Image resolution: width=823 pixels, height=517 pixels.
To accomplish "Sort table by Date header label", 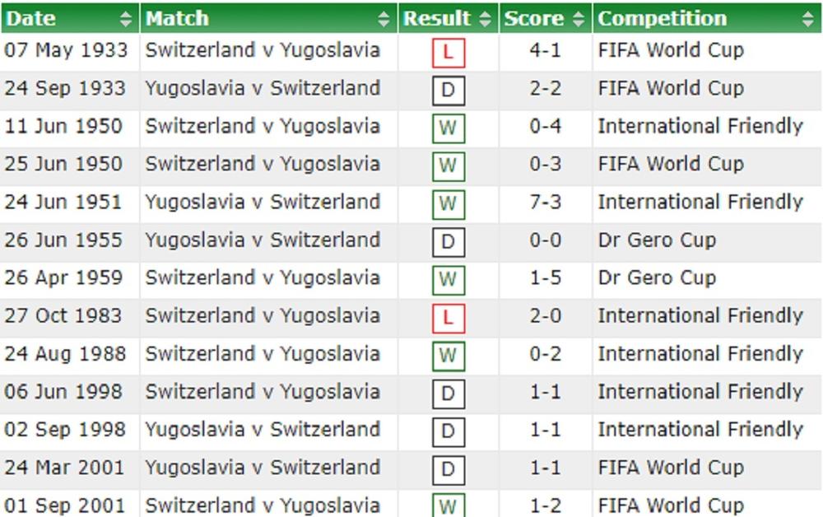I will tap(30, 19).
